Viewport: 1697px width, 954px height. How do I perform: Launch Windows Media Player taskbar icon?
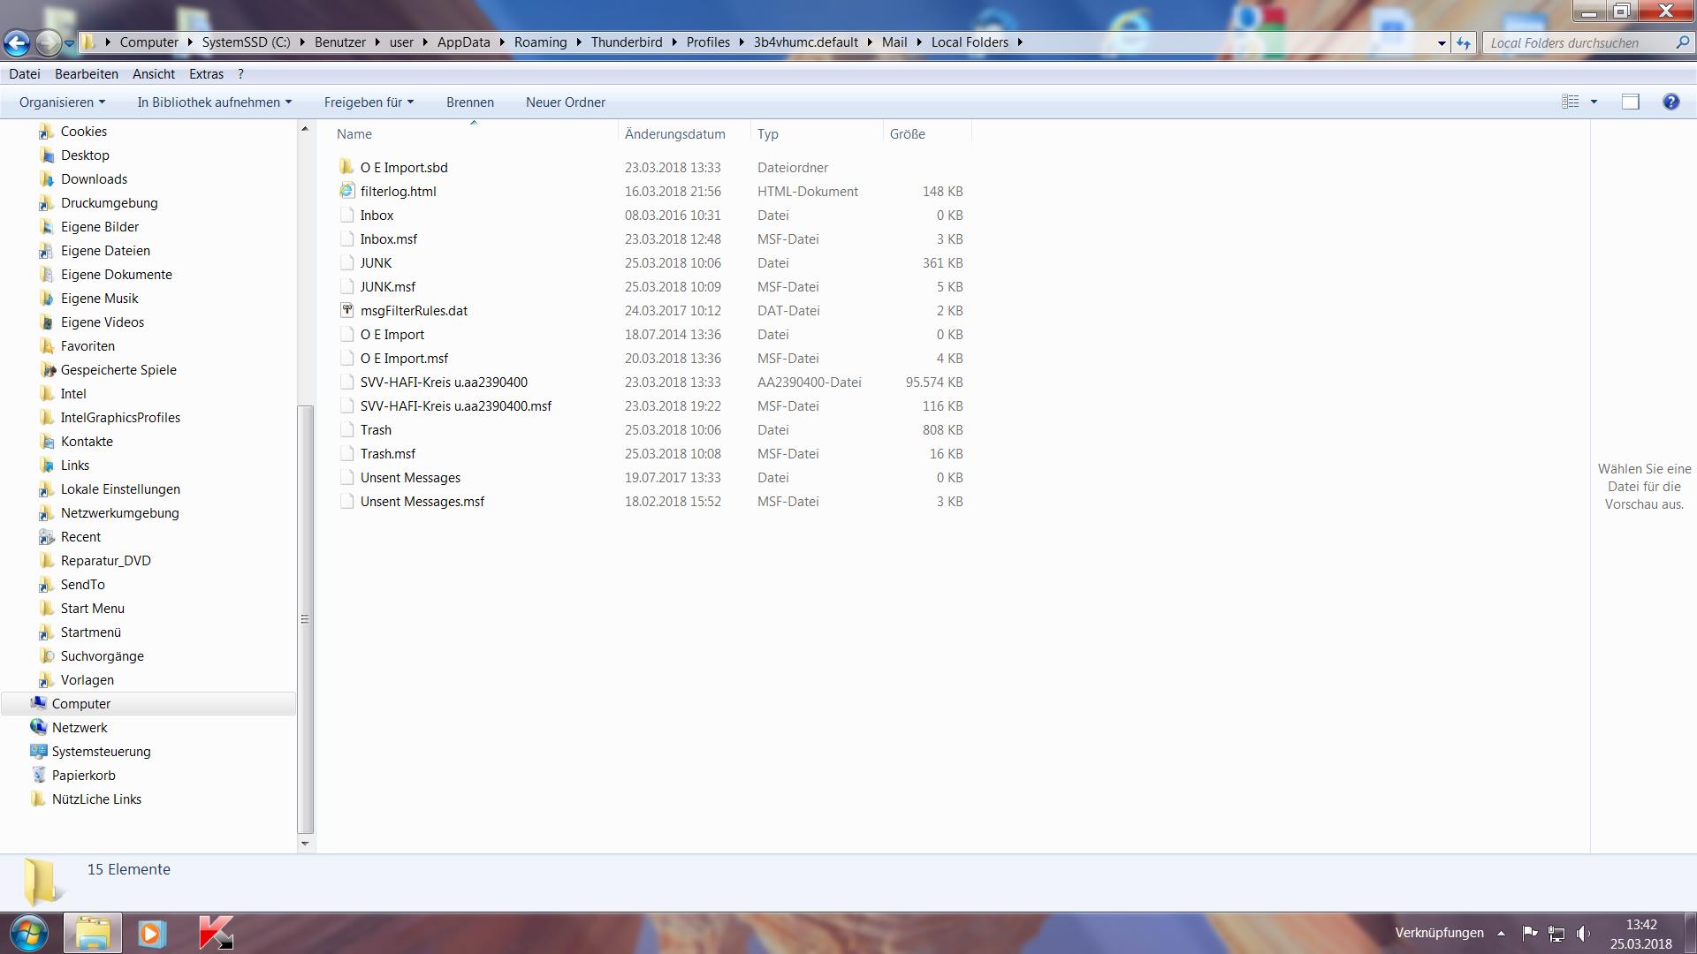(x=152, y=933)
